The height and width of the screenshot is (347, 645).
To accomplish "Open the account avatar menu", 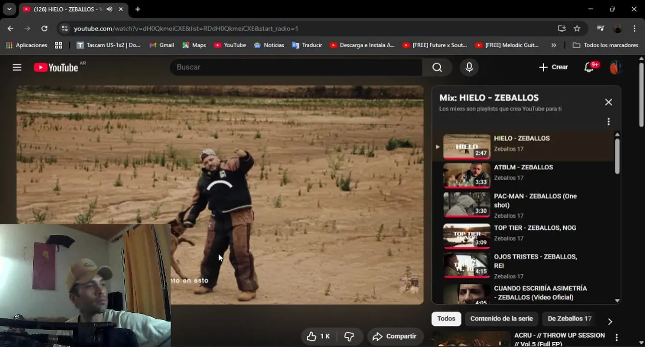I will pyautogui.click(x=615, y=67).
